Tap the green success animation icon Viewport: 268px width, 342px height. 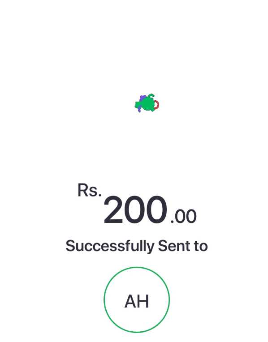pyautogui.click(x=147, y=103)
